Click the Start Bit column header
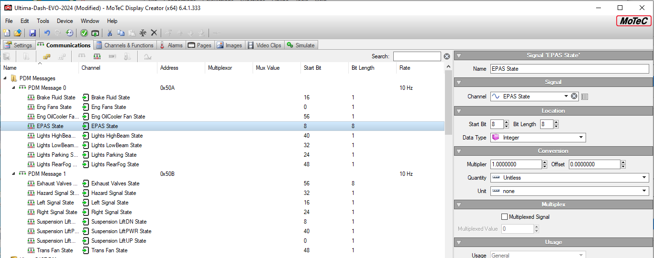The width and height of the screenshot is (654, 258). click(x=324, y=68)
